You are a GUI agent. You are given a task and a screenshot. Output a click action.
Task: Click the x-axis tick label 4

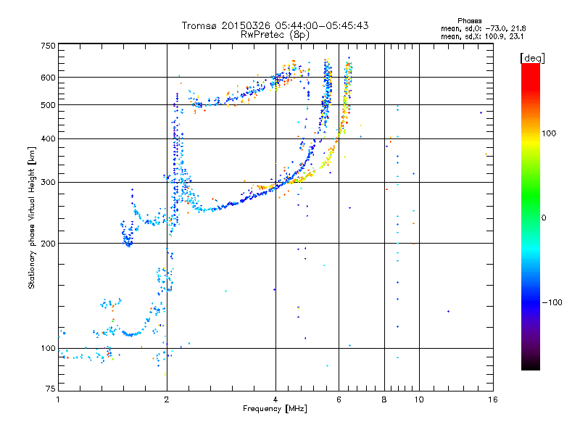(275, 399)
